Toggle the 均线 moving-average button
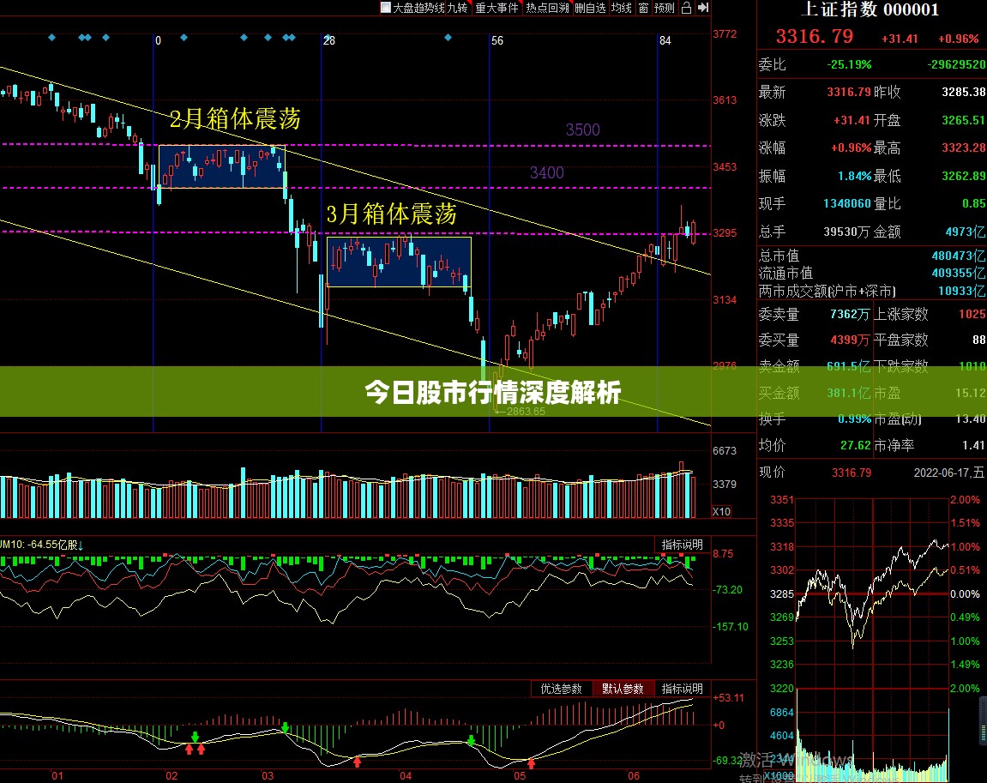 coord(622,8)
